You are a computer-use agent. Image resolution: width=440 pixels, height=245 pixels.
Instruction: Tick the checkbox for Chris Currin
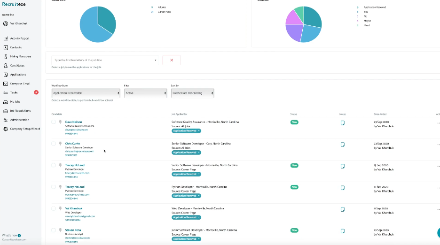pyautogui.click(x=53, y=144)
